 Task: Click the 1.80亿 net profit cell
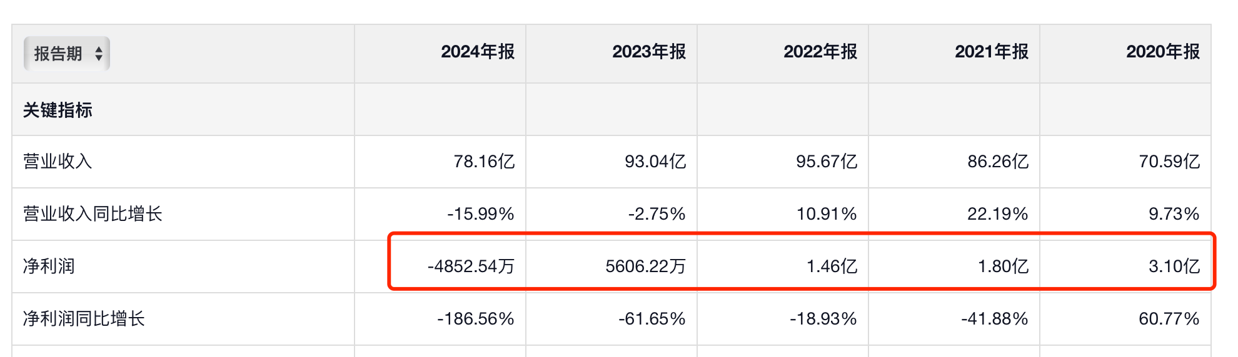tap(1003, 267)
